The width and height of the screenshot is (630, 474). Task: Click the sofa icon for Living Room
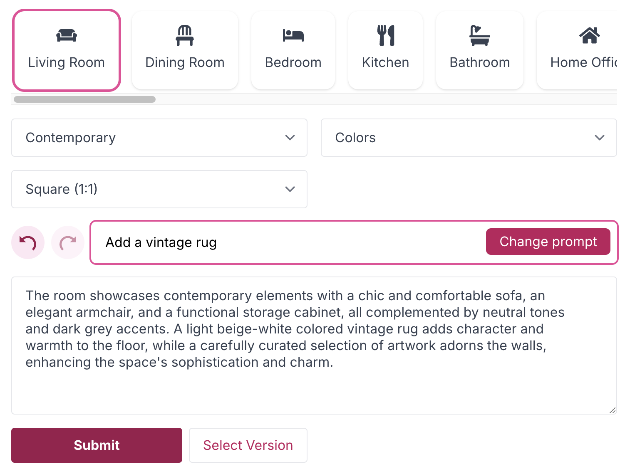click(x=67, y=35)
